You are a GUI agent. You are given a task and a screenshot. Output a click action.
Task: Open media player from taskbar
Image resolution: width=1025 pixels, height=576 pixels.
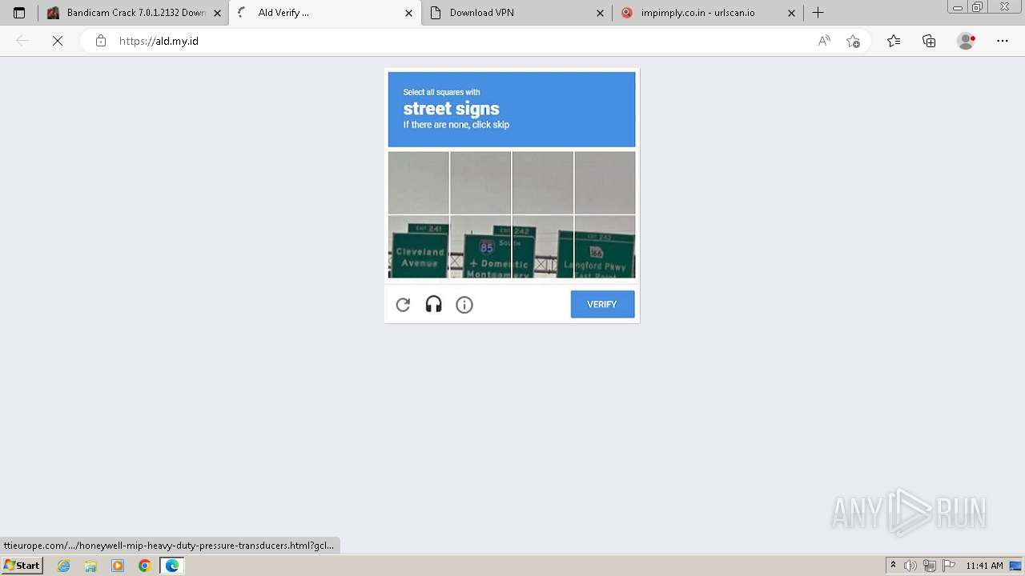point(118,566)
